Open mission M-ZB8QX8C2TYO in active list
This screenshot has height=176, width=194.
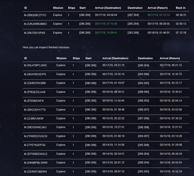(35, 15)
